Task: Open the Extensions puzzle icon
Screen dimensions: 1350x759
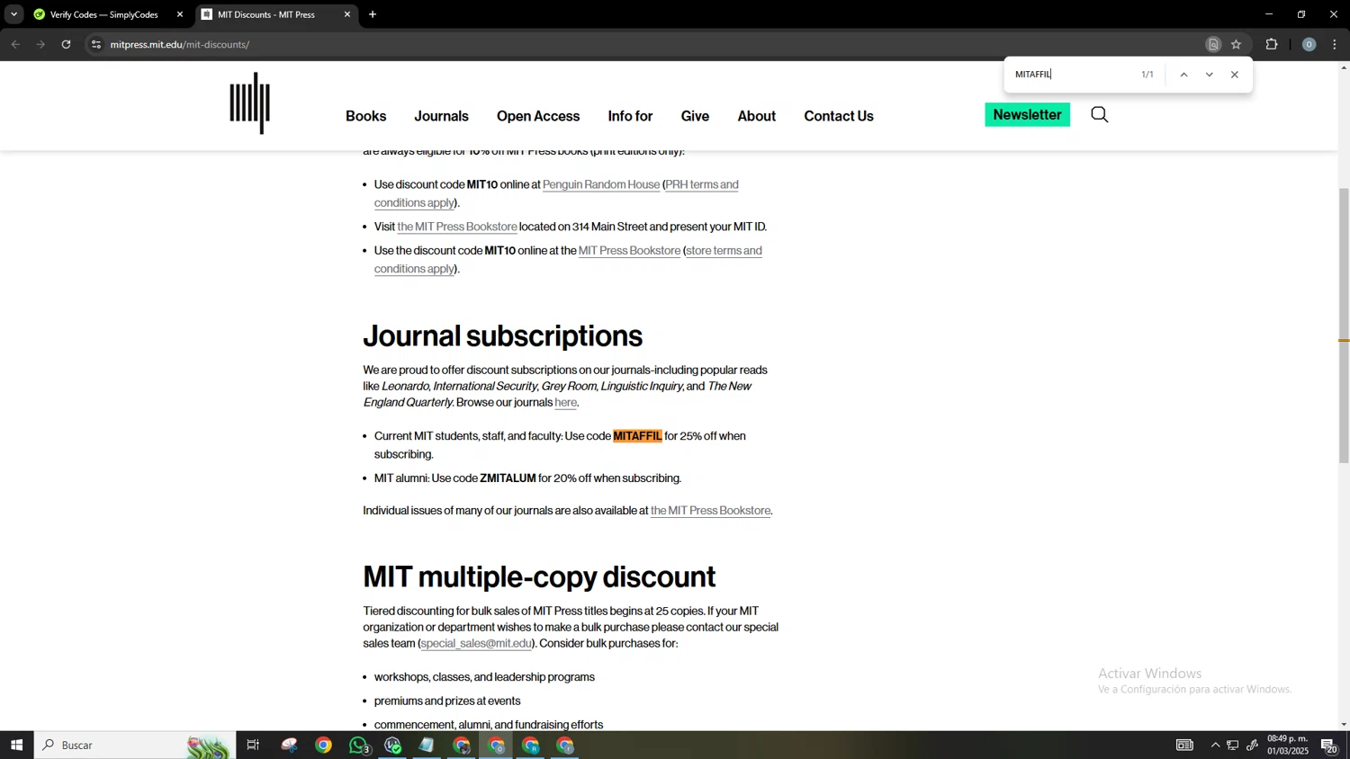Action: 1272,44
